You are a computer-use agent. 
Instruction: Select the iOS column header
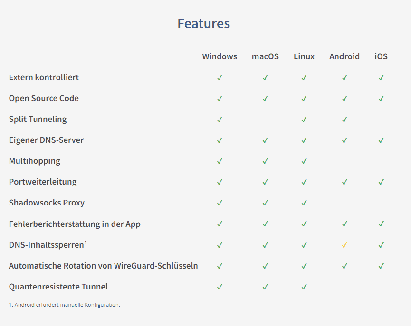[x=381, y=56]
